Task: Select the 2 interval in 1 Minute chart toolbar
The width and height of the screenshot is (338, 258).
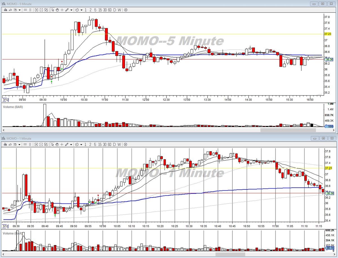Action: (x=90, y=144)
